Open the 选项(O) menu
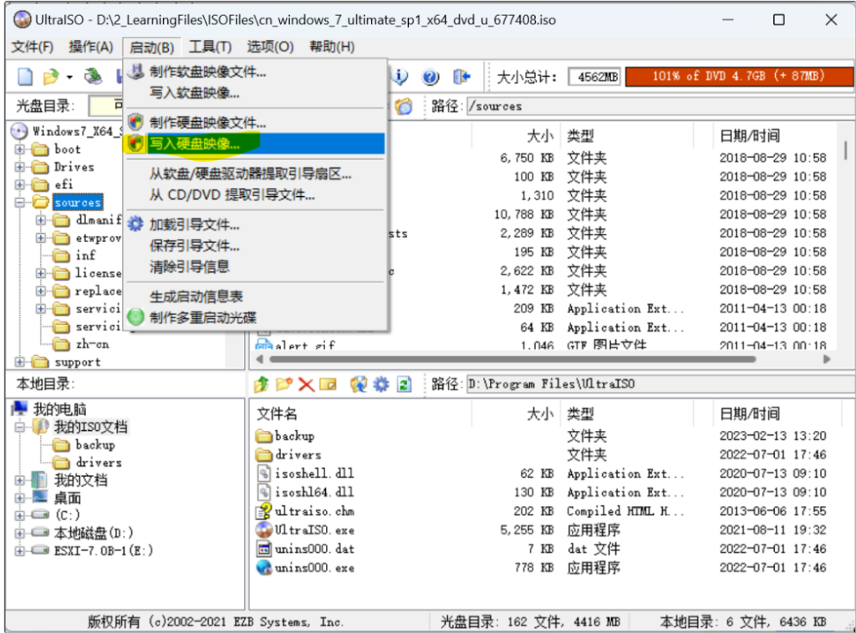The height and width of the screenshot is (633, 856). pyautogui.click(x=270, y=47)
